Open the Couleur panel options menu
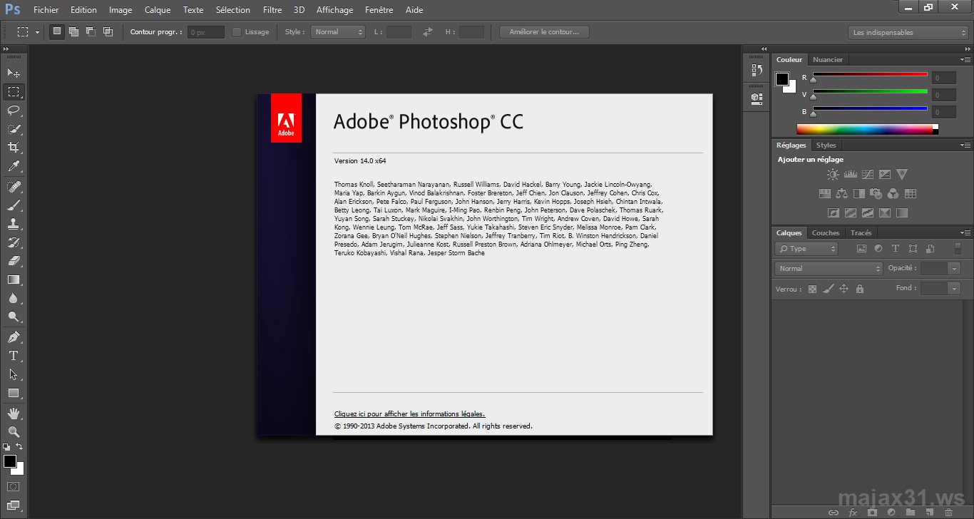Screen dimensions: 974x519 pos(965,60)
